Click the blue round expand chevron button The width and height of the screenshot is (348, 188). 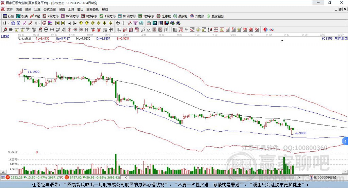pyautogui.click(x=345, y=141)
